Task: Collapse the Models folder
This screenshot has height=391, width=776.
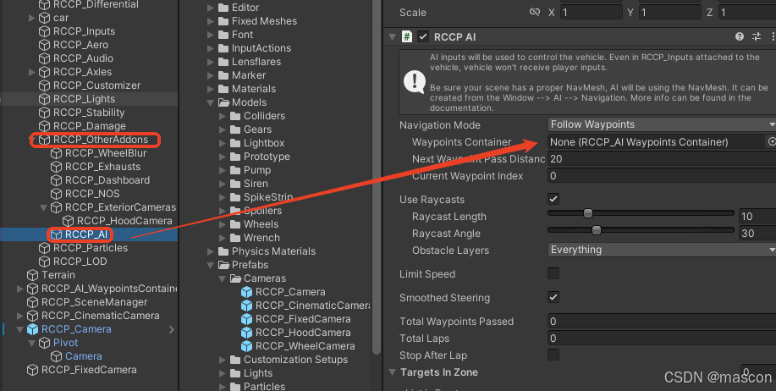Action: (211, 102)
